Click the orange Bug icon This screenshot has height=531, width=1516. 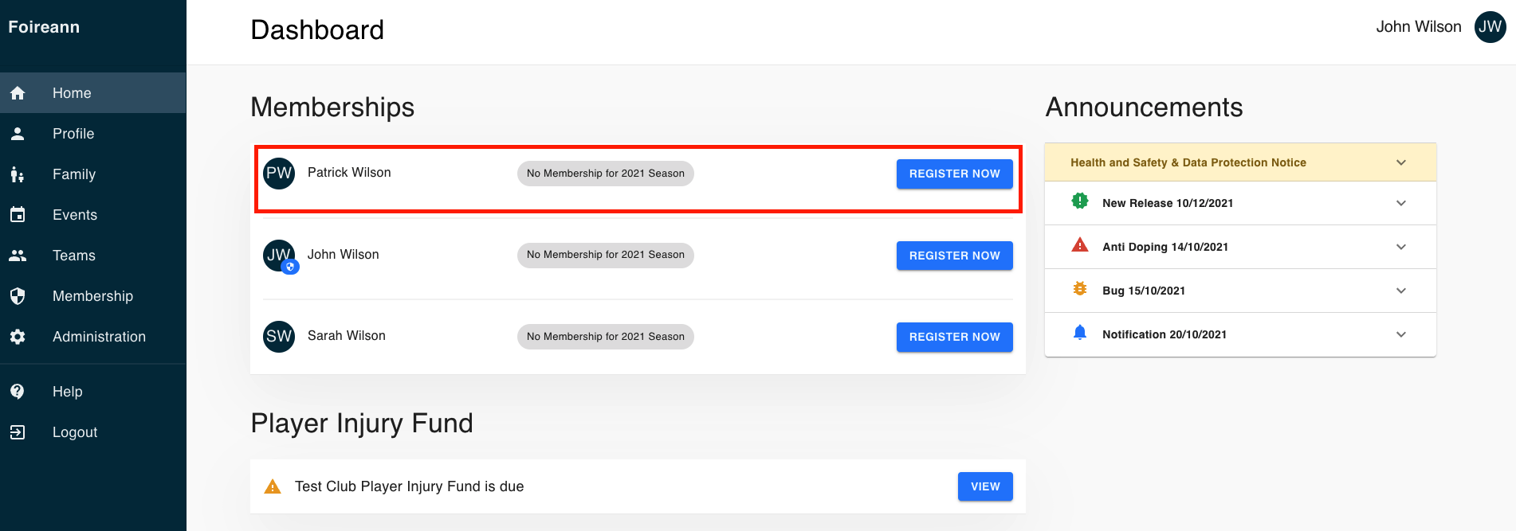coord(1080,289)
